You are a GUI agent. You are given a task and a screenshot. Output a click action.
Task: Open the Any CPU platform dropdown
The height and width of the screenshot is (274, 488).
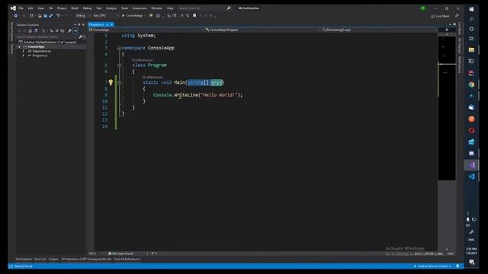pyautogui.click(x=105, y=15)
